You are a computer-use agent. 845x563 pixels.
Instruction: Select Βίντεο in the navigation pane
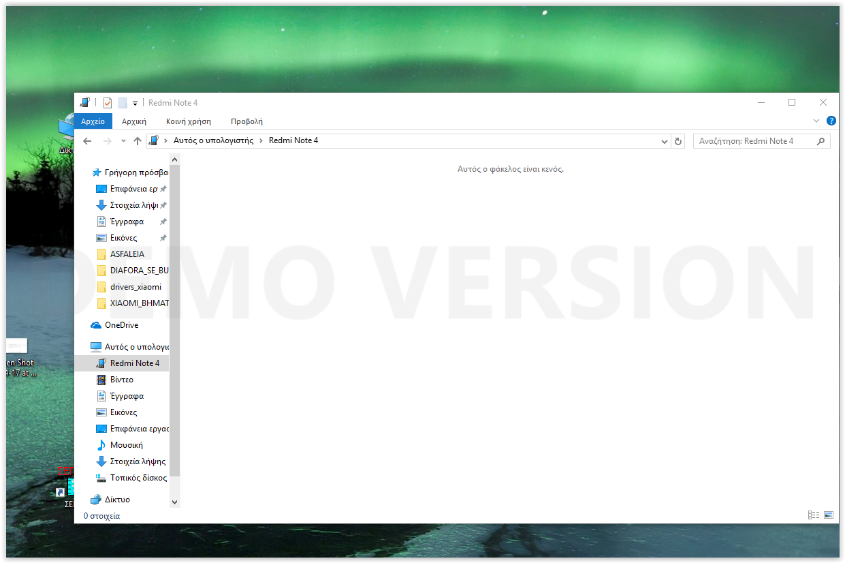tap(121, 380)
